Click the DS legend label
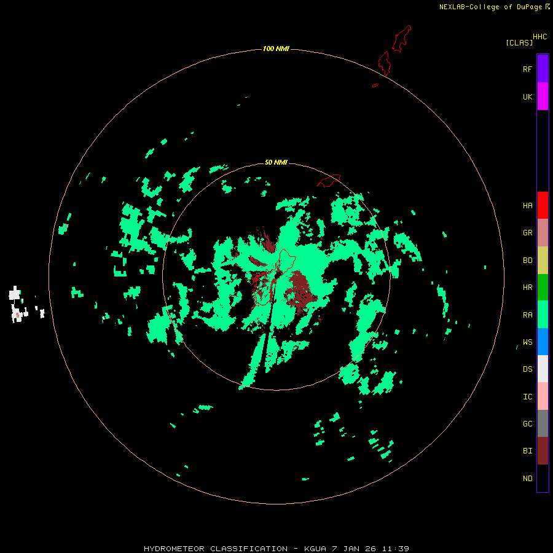553x553 pixels. [527, 369]
